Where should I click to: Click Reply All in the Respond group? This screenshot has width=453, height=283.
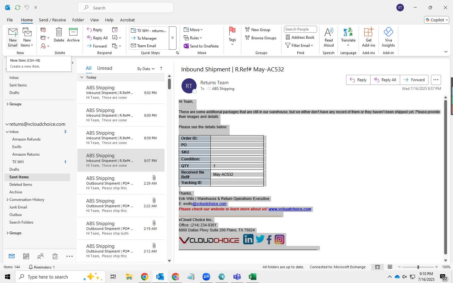point(97,38)
